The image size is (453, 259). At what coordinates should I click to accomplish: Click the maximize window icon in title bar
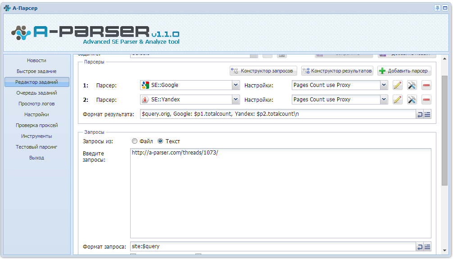(x=445, y=8)
